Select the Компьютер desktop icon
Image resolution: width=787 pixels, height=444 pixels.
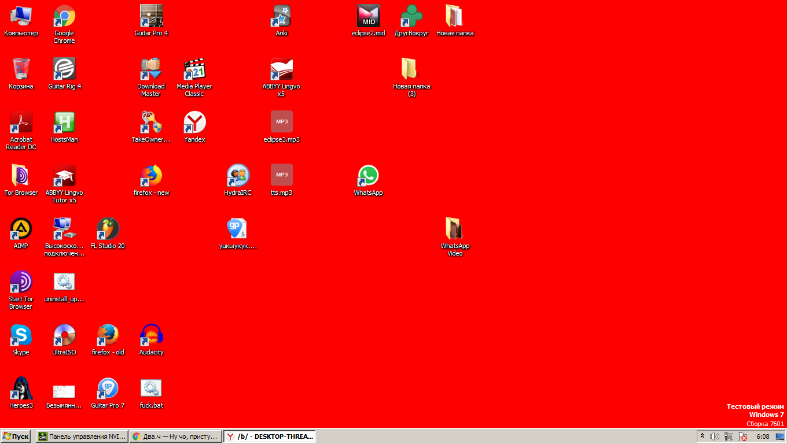pyautogui.click(x=21, y=16)
